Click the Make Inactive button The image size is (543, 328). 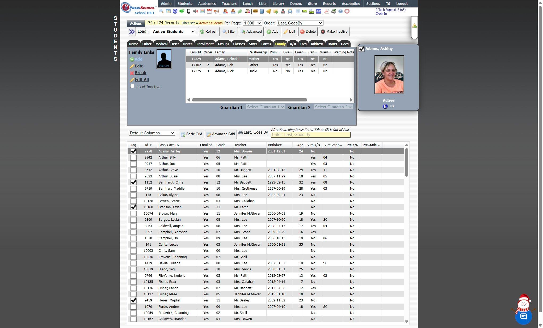pyautogui.click(x=334, y=32)
